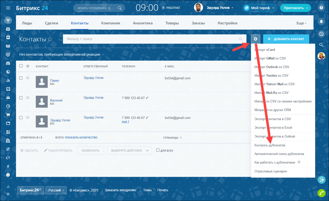Add Контакты page to favorites star
The height and width of the screenshot is (201, 329).
(x=50, y=39)
